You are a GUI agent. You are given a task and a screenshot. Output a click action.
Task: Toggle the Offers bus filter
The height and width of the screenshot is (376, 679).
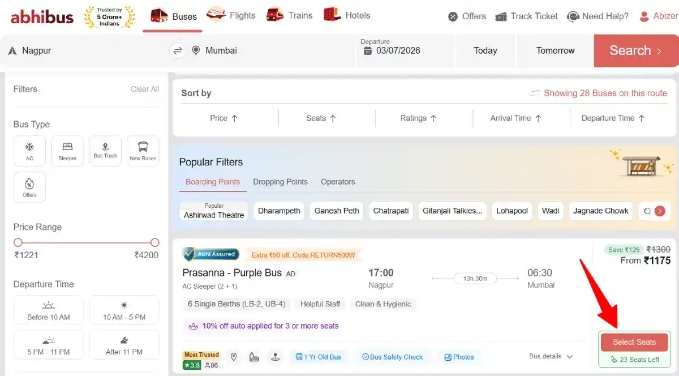29,187
